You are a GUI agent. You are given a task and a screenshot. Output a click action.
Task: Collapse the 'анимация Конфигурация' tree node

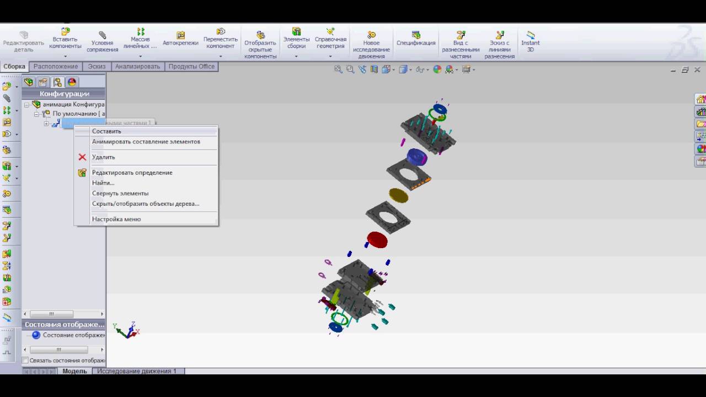26,105
